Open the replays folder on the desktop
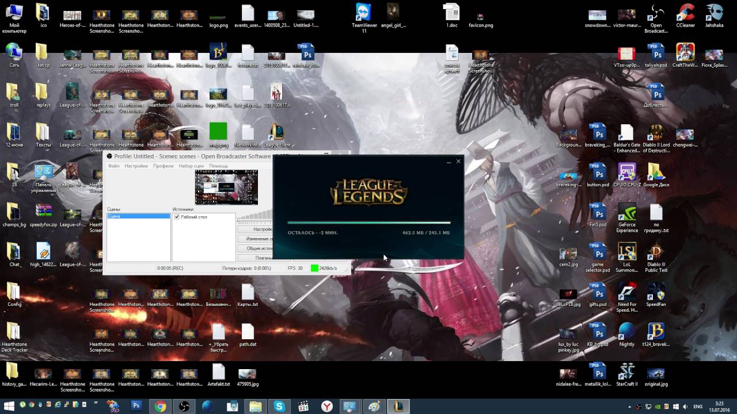This screenshot has width=737, height=414. [x=43, y=95]
